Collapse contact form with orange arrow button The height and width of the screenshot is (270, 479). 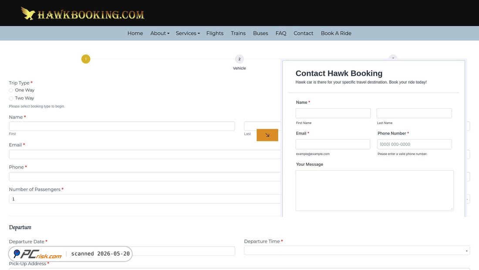pos(267,135)
